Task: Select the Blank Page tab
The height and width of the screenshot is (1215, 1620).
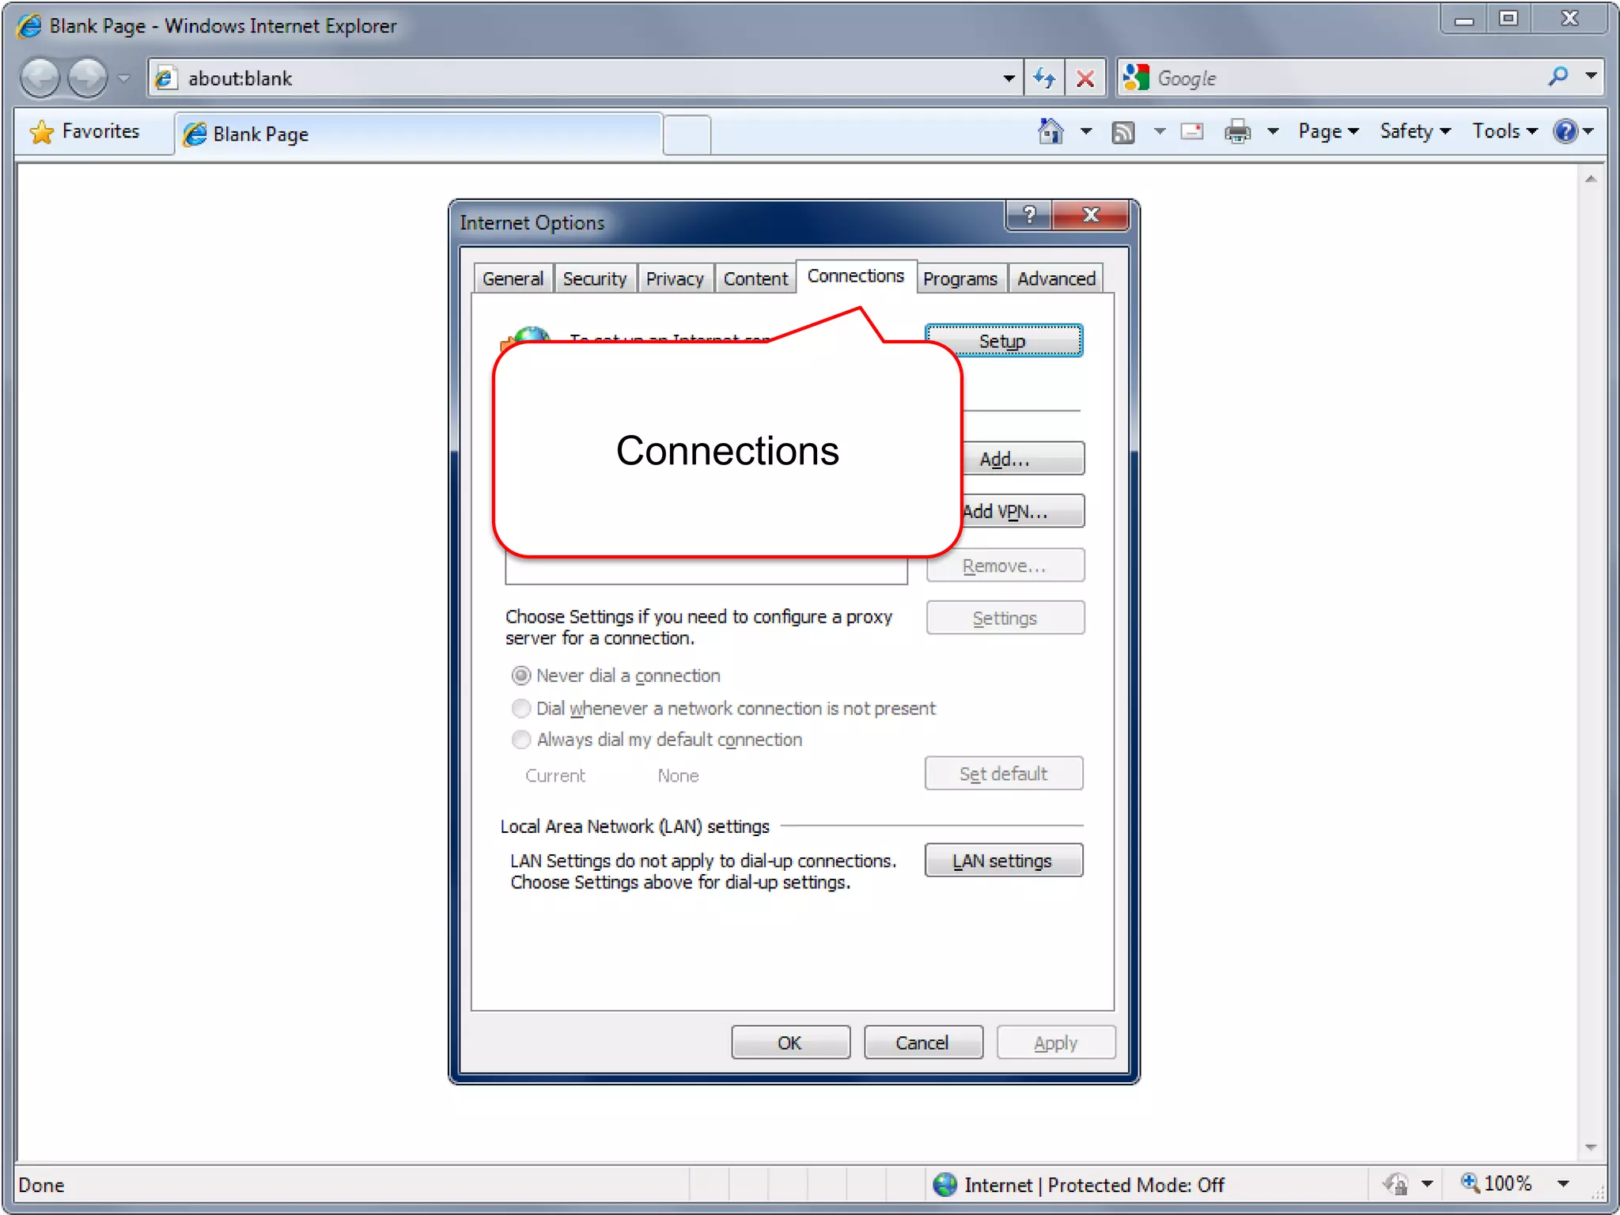Action: pos(418,134)
